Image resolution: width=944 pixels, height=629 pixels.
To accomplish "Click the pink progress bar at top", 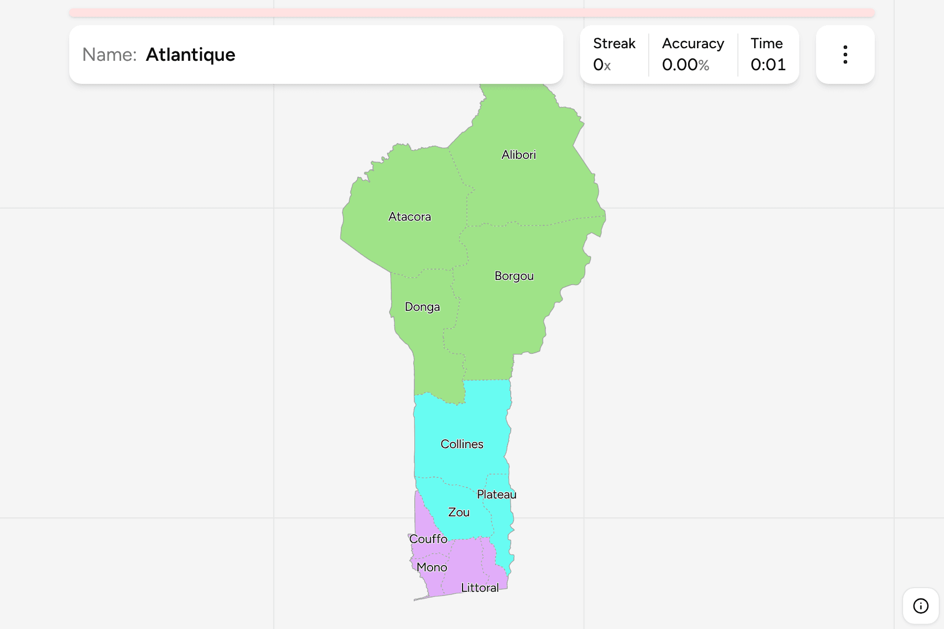I will [472, 13].
